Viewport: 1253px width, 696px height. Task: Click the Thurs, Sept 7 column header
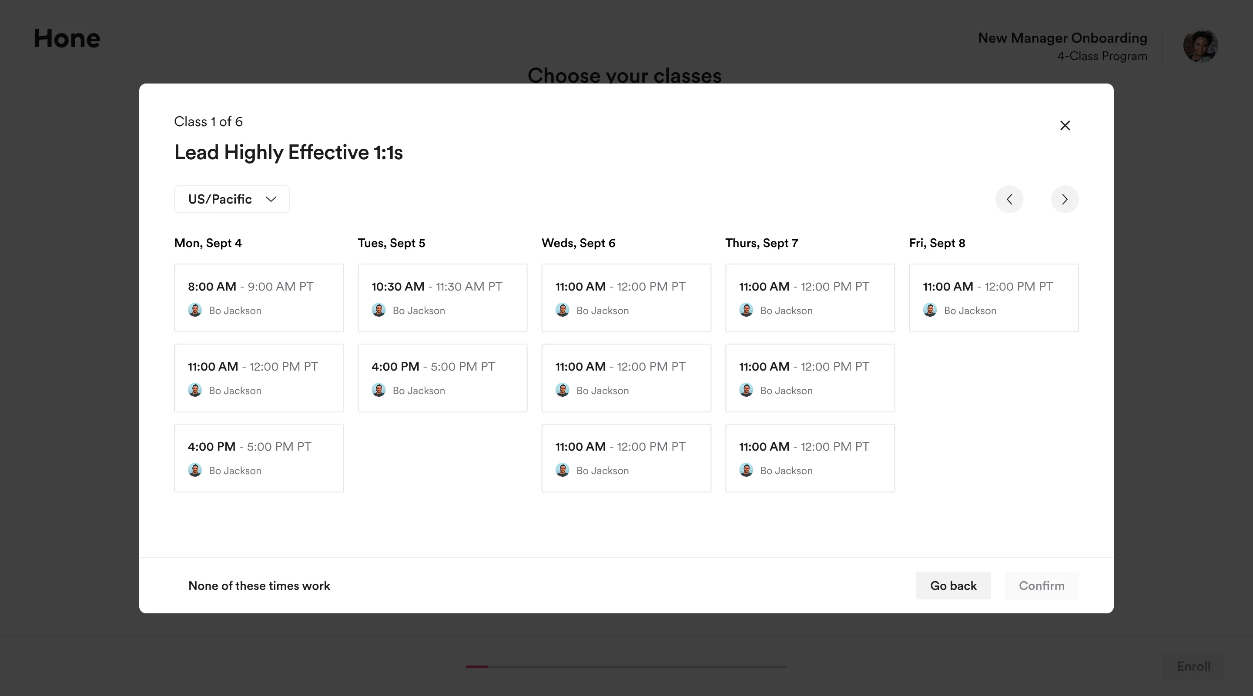pos(762,243)
